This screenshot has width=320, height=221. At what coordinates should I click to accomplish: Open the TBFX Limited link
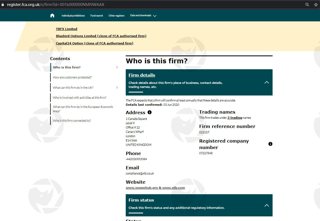click(x=67, y=29)
